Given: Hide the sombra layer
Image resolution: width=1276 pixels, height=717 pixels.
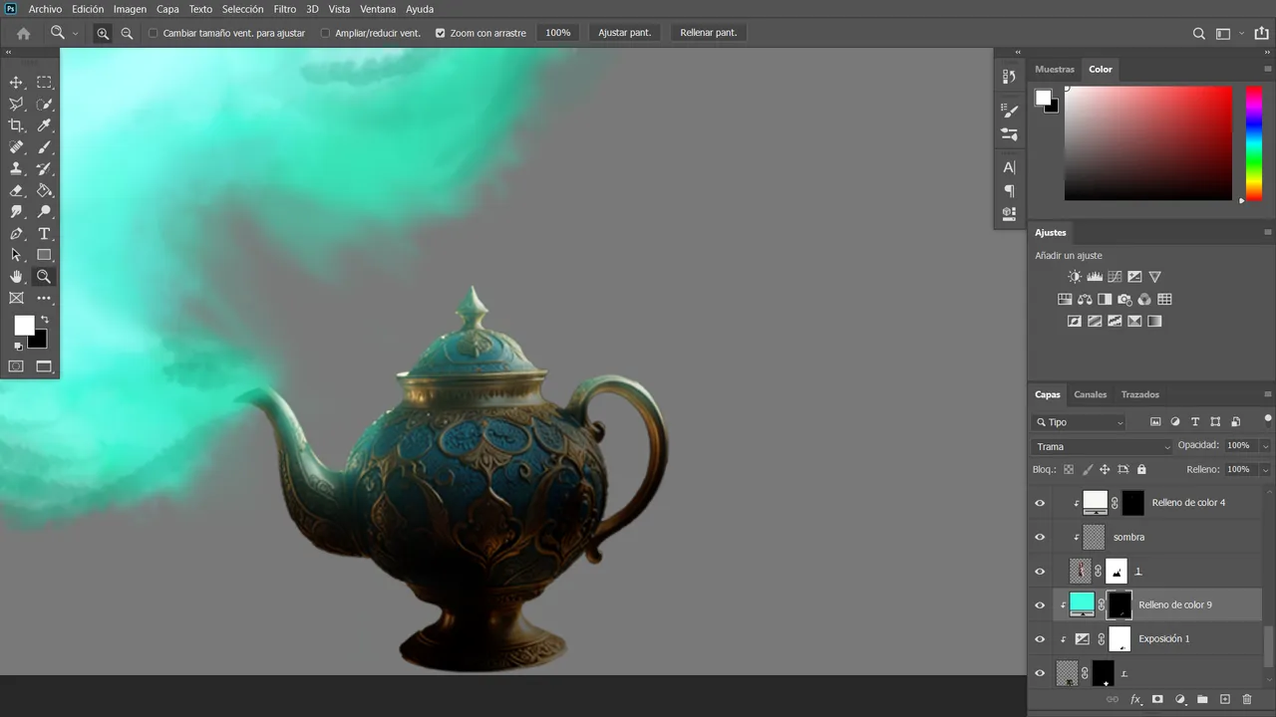Looking at the screenshot, I should click(1040, 537).
